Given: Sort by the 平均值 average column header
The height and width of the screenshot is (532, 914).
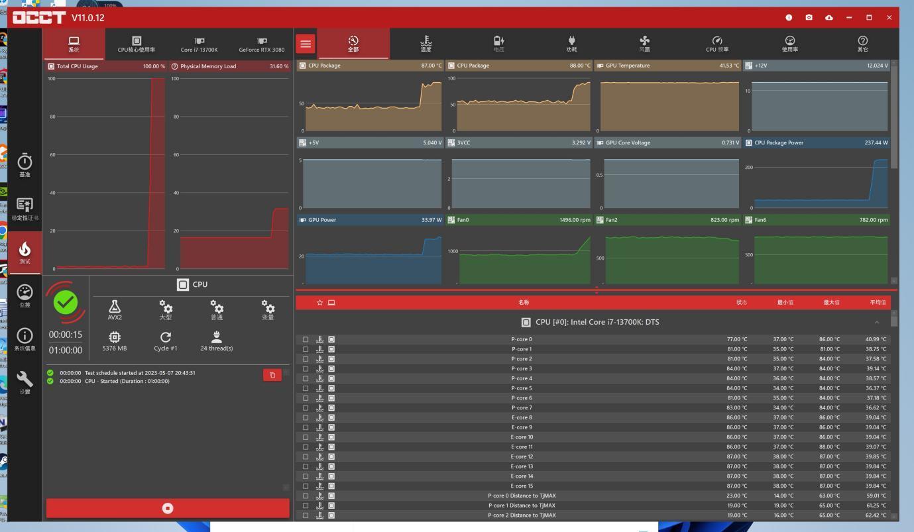Looking at the screenshot, I should pos(878,303).
